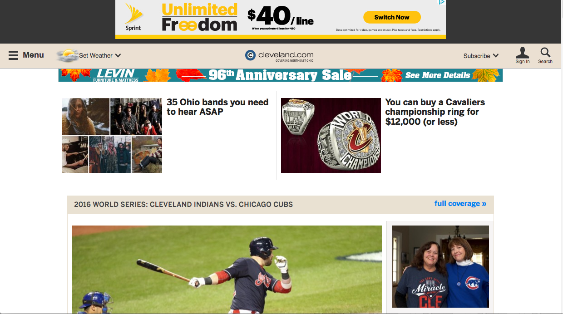Screen dimensions: 563x314
Task: Click the AdChoices icon on Sprint ad
Action: tap(441, 3)
